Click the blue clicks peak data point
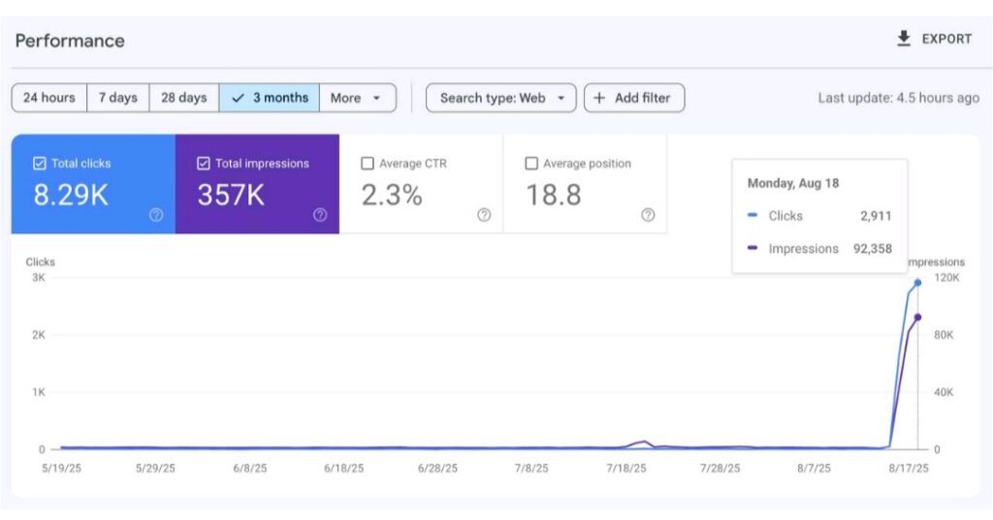This screenshot has height=520, width=993. (917, 283)
